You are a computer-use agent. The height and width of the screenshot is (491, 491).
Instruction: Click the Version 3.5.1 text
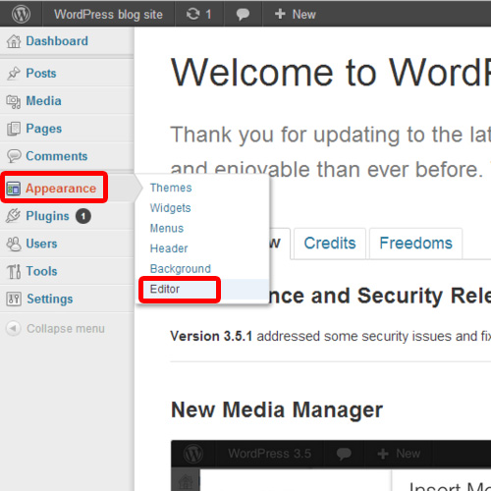coord(211,336)
